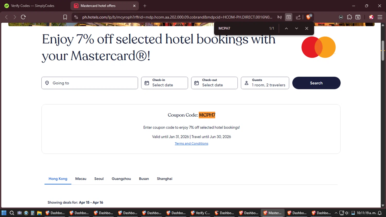The image size is (386, 217).
Task: Open the Terms and Conditions link
Action: point(191,143)
